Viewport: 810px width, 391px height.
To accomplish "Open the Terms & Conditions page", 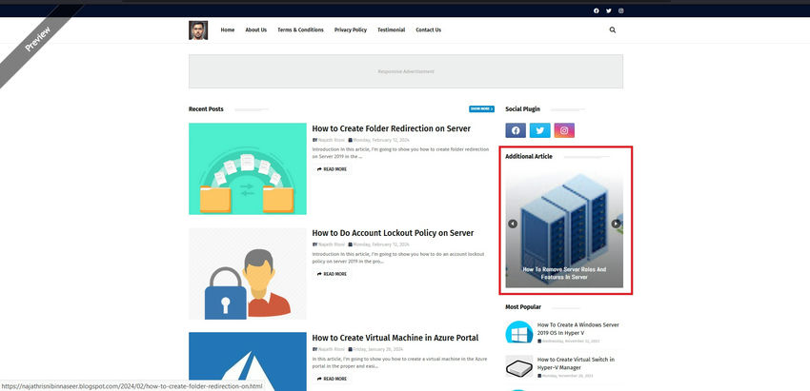I will point(300,29).
